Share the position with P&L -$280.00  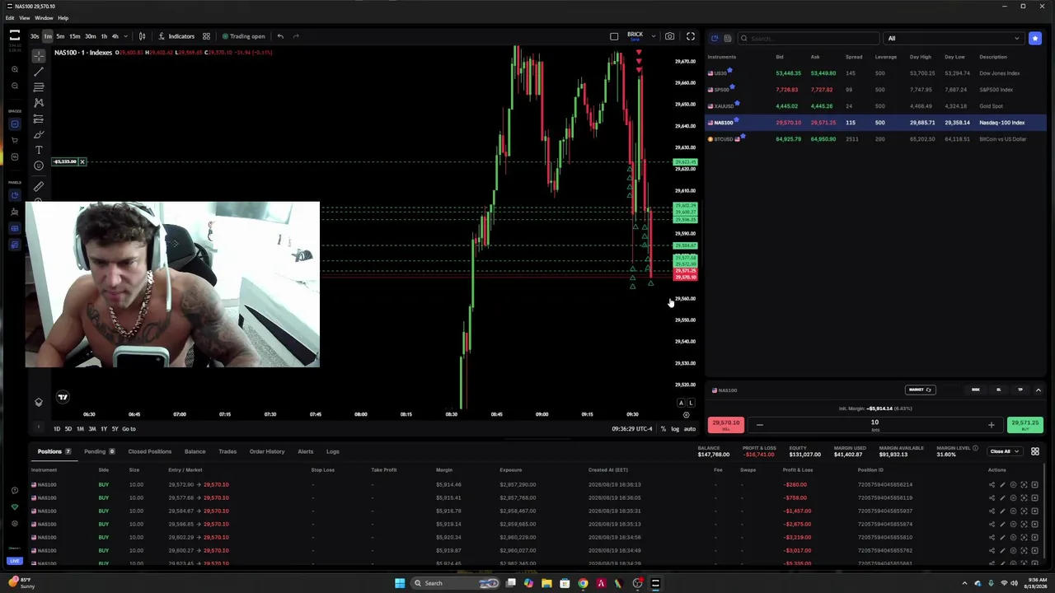[992, 485]
